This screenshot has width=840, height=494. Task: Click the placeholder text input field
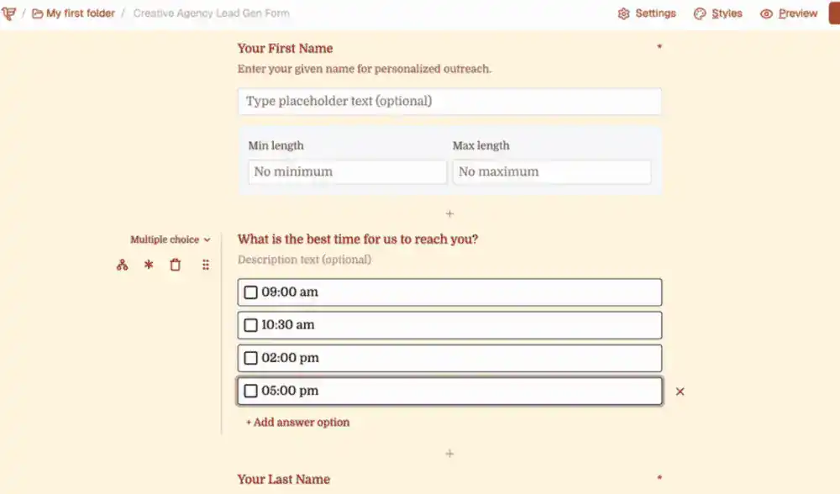click(x=449, y=102)
